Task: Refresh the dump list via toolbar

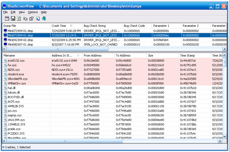Action: [x=19, y=18]
